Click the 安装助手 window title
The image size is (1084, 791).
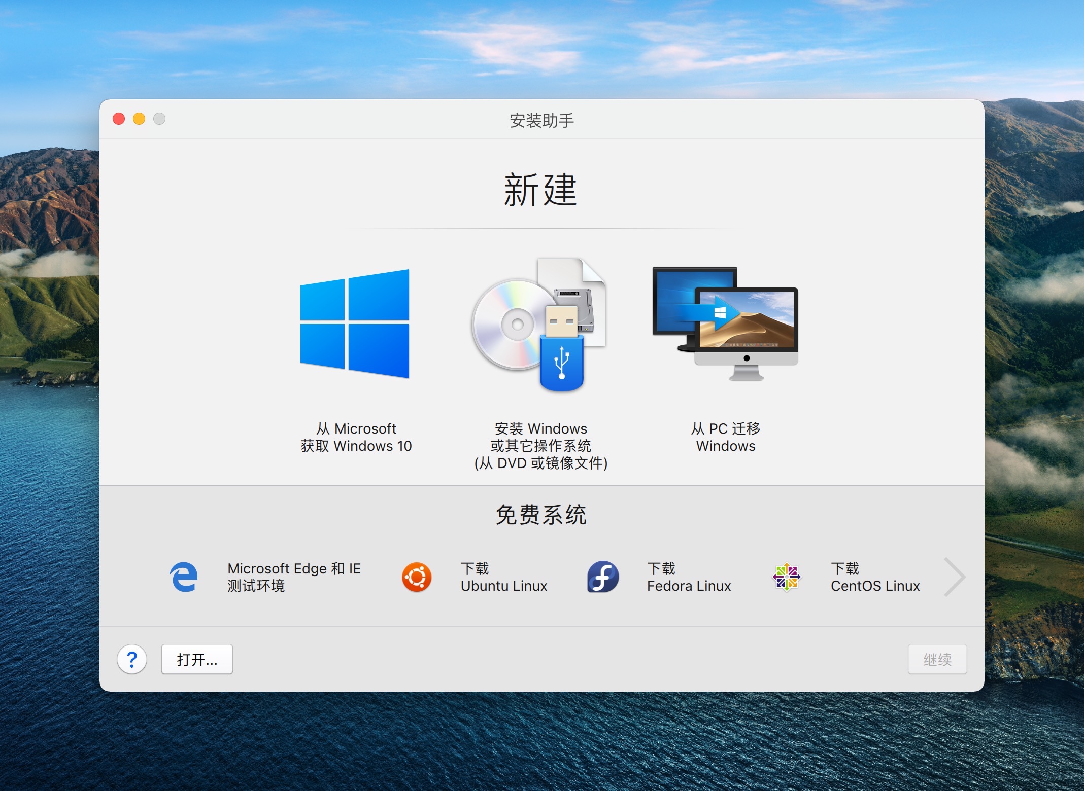[541, 120]
